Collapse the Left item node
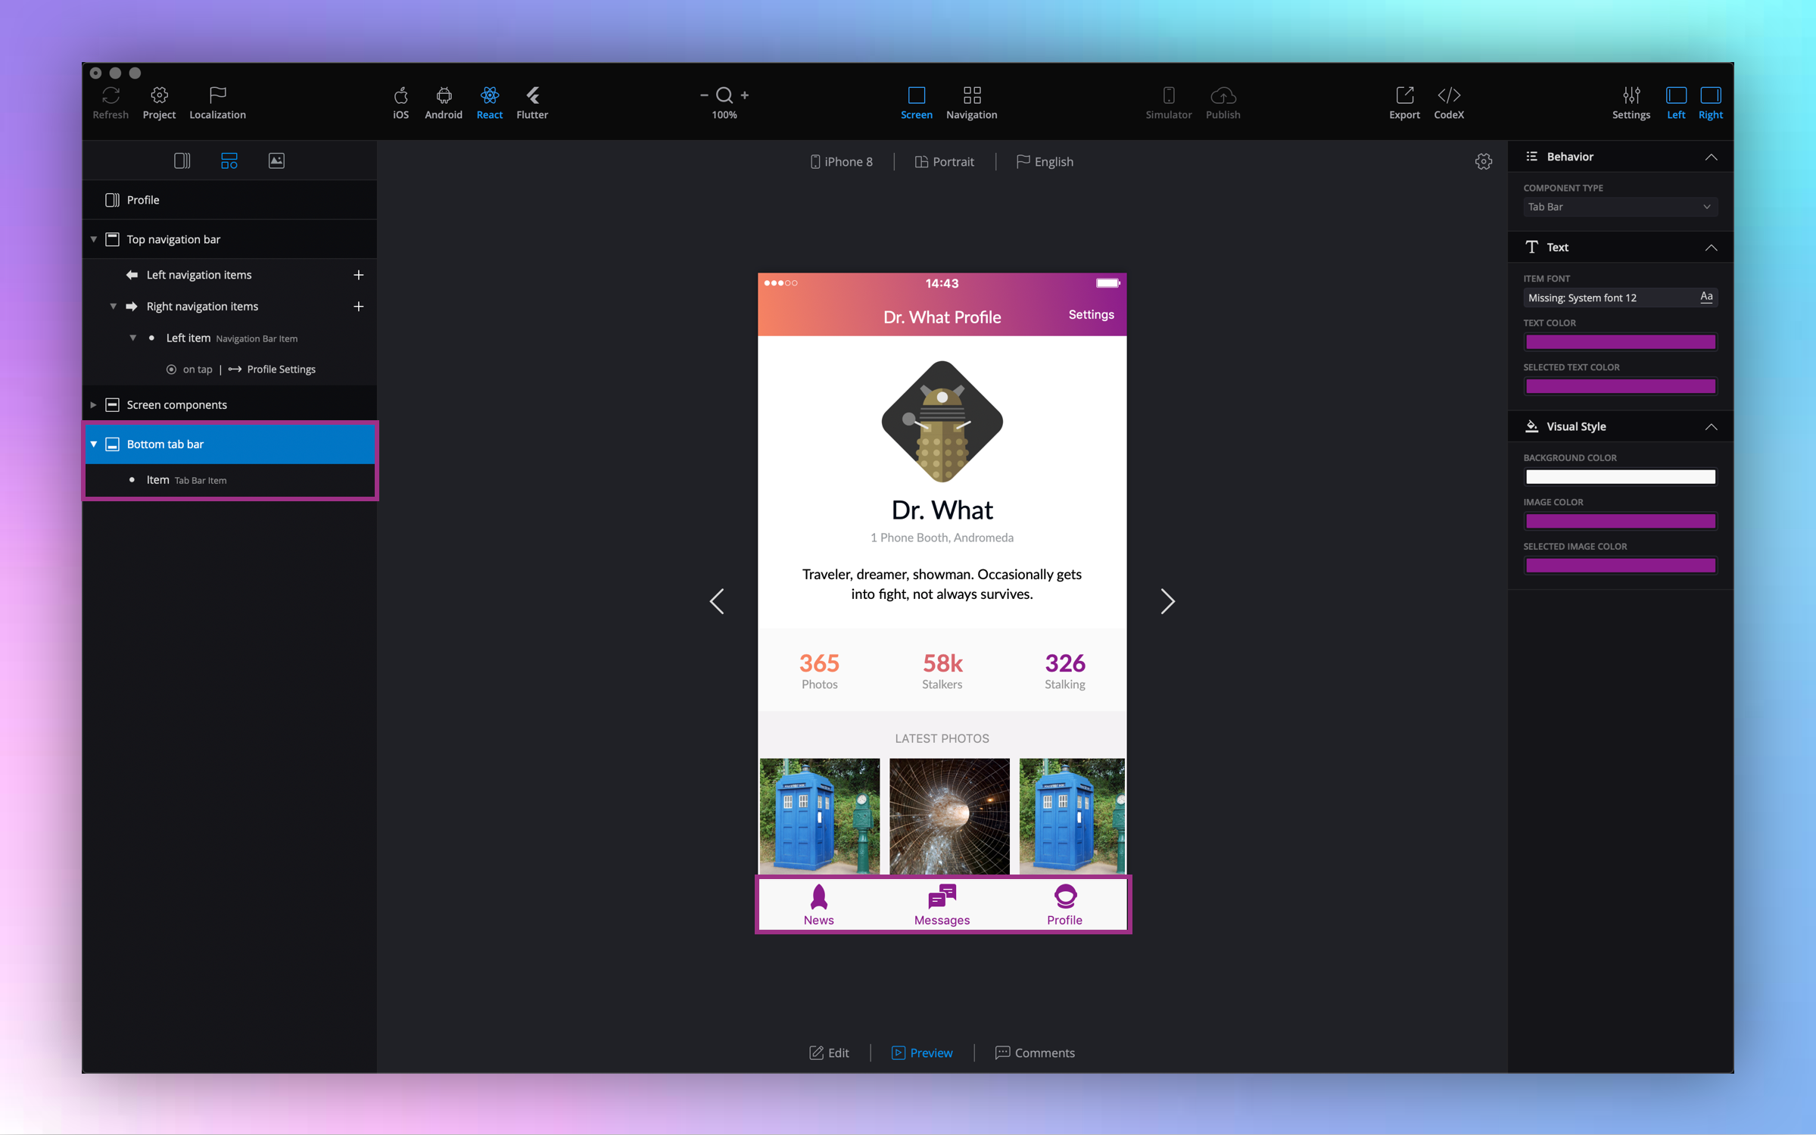The height and width of the screenshot is (1135, 1816). pyautogui.click(x=133, y=338)
